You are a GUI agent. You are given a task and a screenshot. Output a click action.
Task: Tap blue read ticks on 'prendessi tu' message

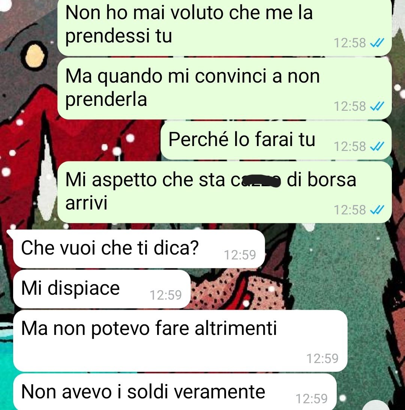click(377, 43)
